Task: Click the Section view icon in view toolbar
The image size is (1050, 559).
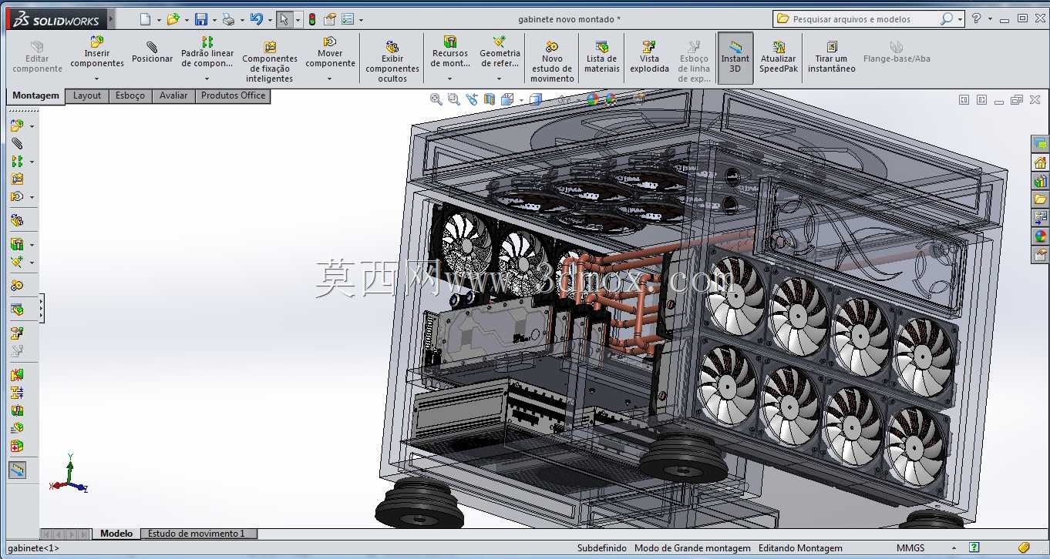Action: [490, 99]
